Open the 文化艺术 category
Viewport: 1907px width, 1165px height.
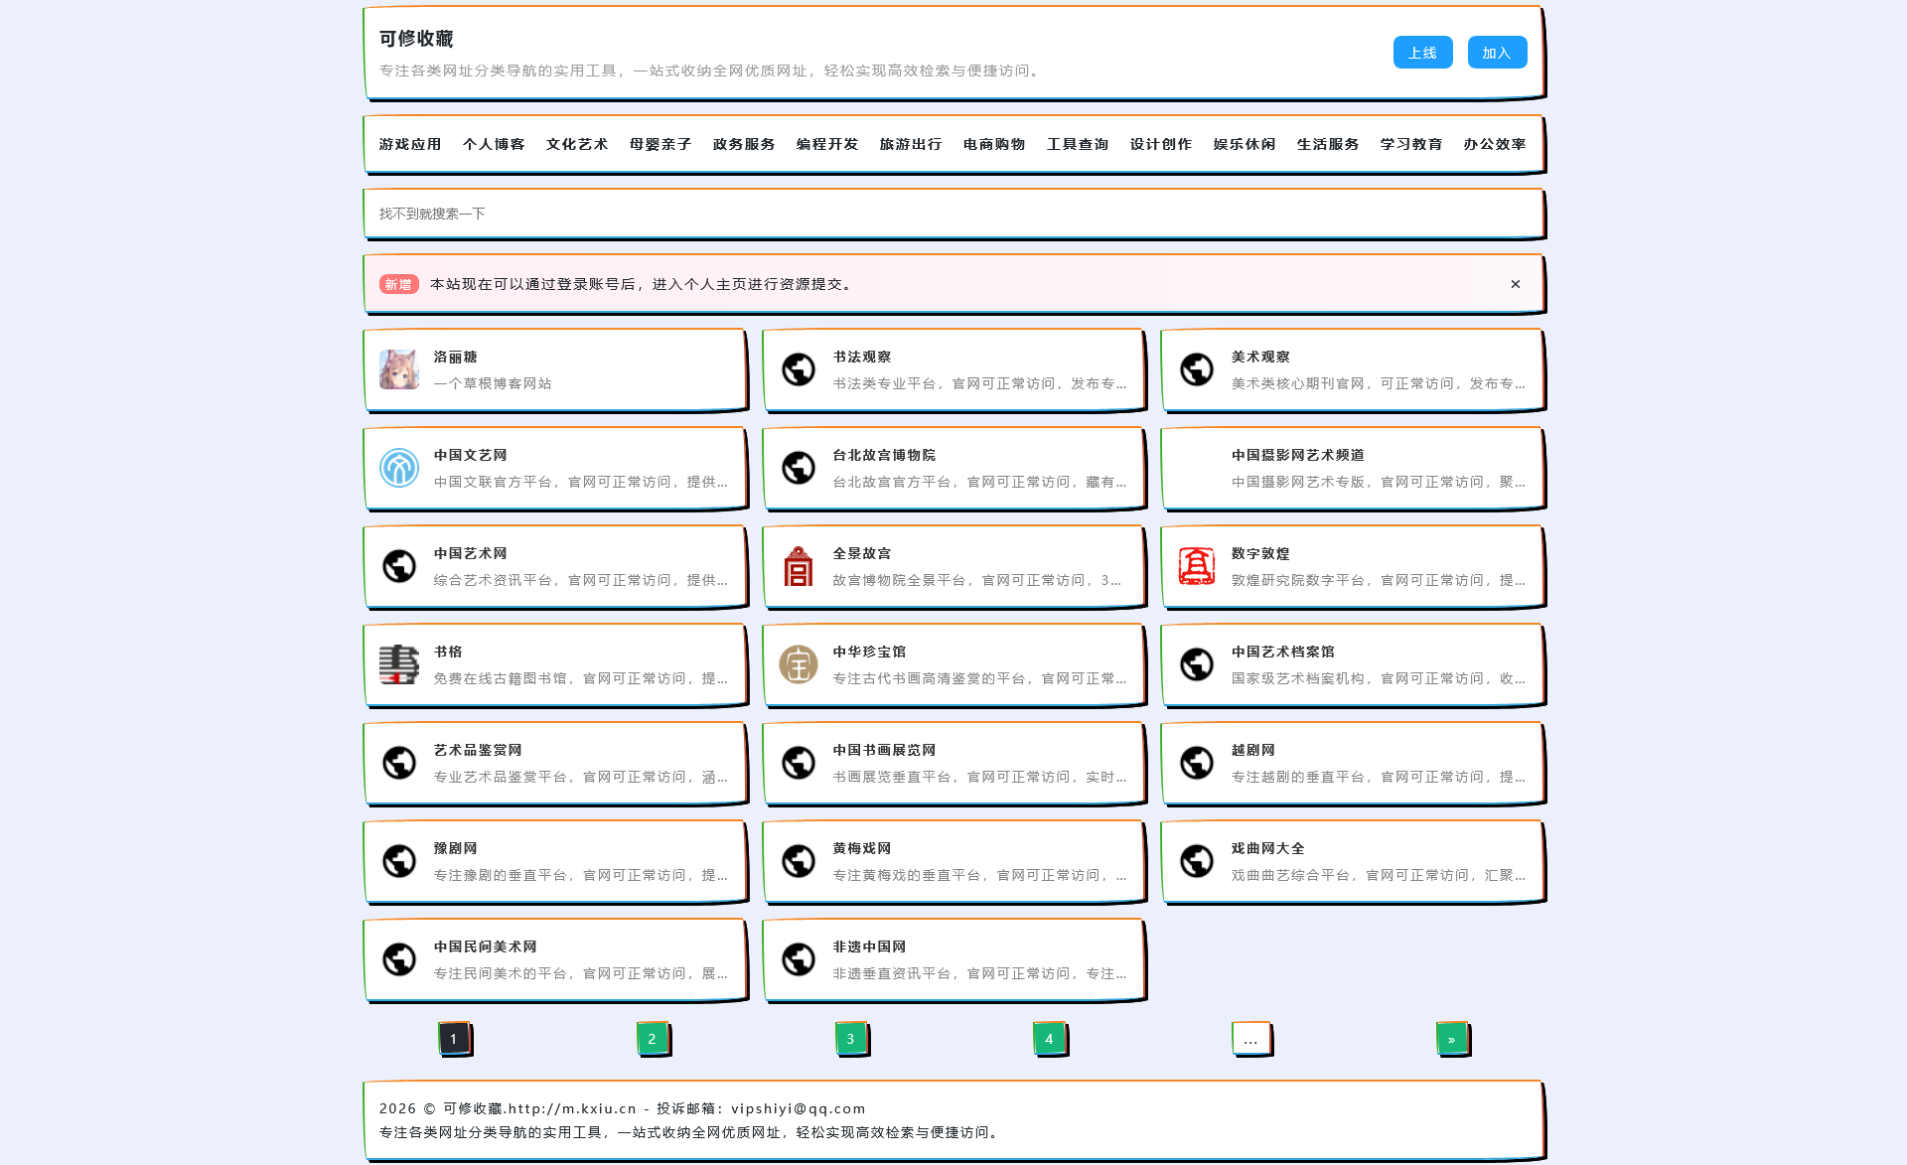click(576, 143)
